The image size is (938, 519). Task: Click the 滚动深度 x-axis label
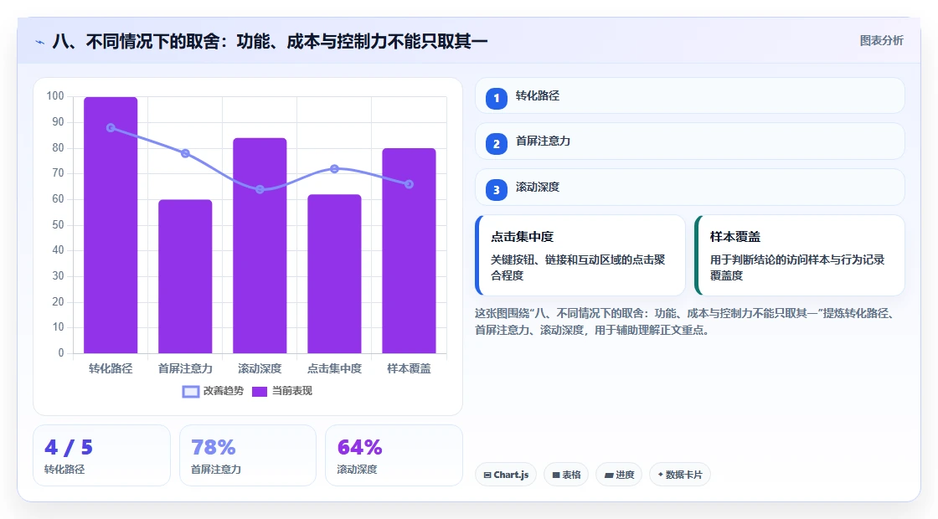260,369
